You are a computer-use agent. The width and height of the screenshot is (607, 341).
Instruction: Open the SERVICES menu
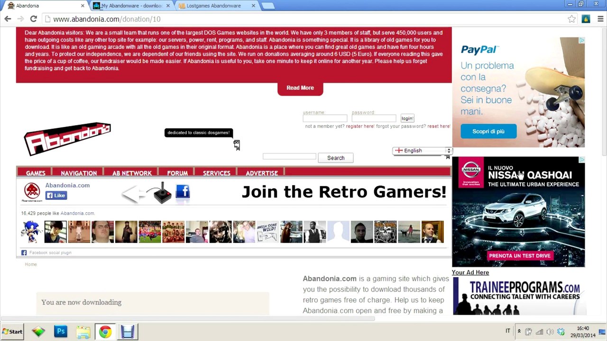tap(217, 173)
